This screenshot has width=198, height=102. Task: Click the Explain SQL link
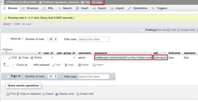(188, 30)
